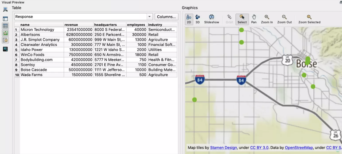Screen dimensions: 342x154
Task: Click the Columns... button
Action: click(166, 17)
